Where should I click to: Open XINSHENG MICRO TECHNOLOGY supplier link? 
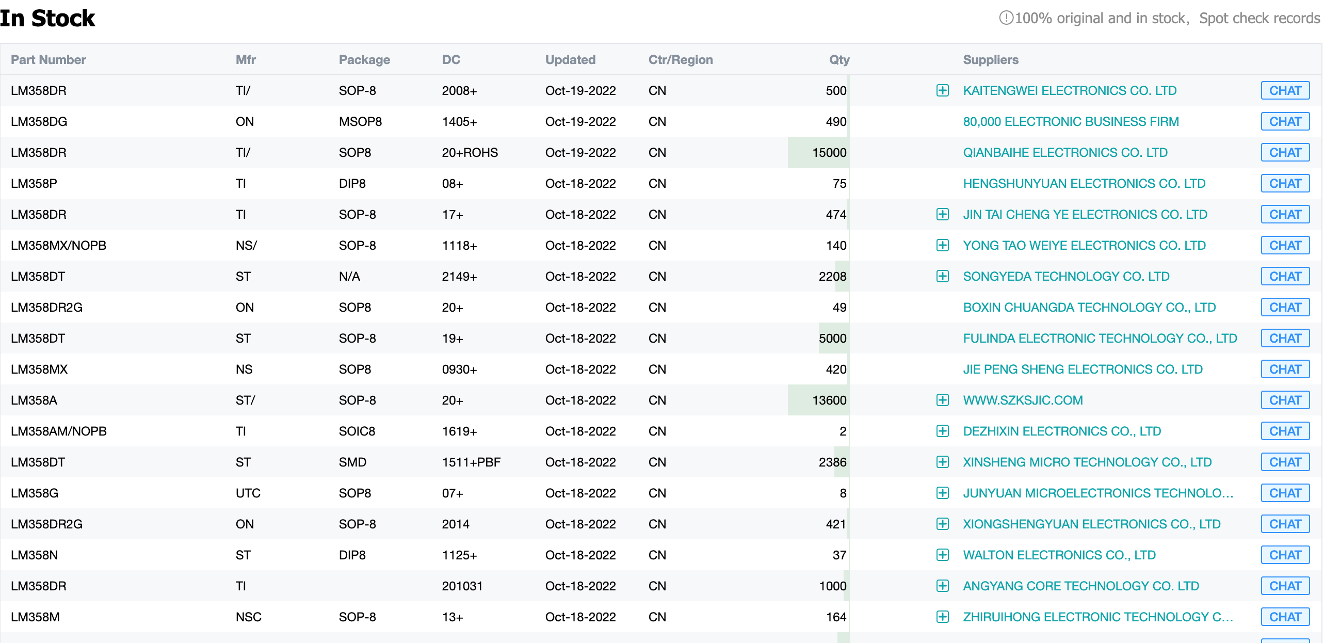(x=1087, y=462)
